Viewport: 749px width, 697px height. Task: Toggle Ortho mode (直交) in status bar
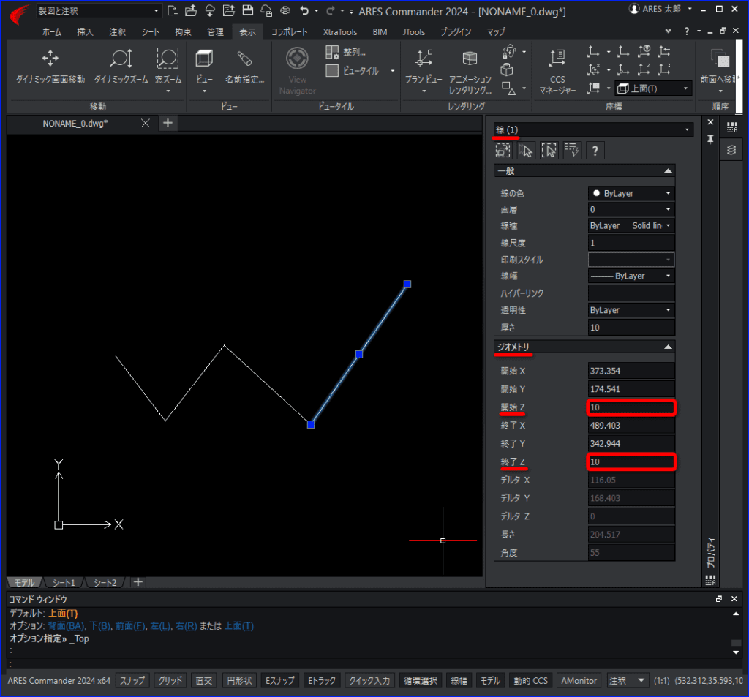204,680
